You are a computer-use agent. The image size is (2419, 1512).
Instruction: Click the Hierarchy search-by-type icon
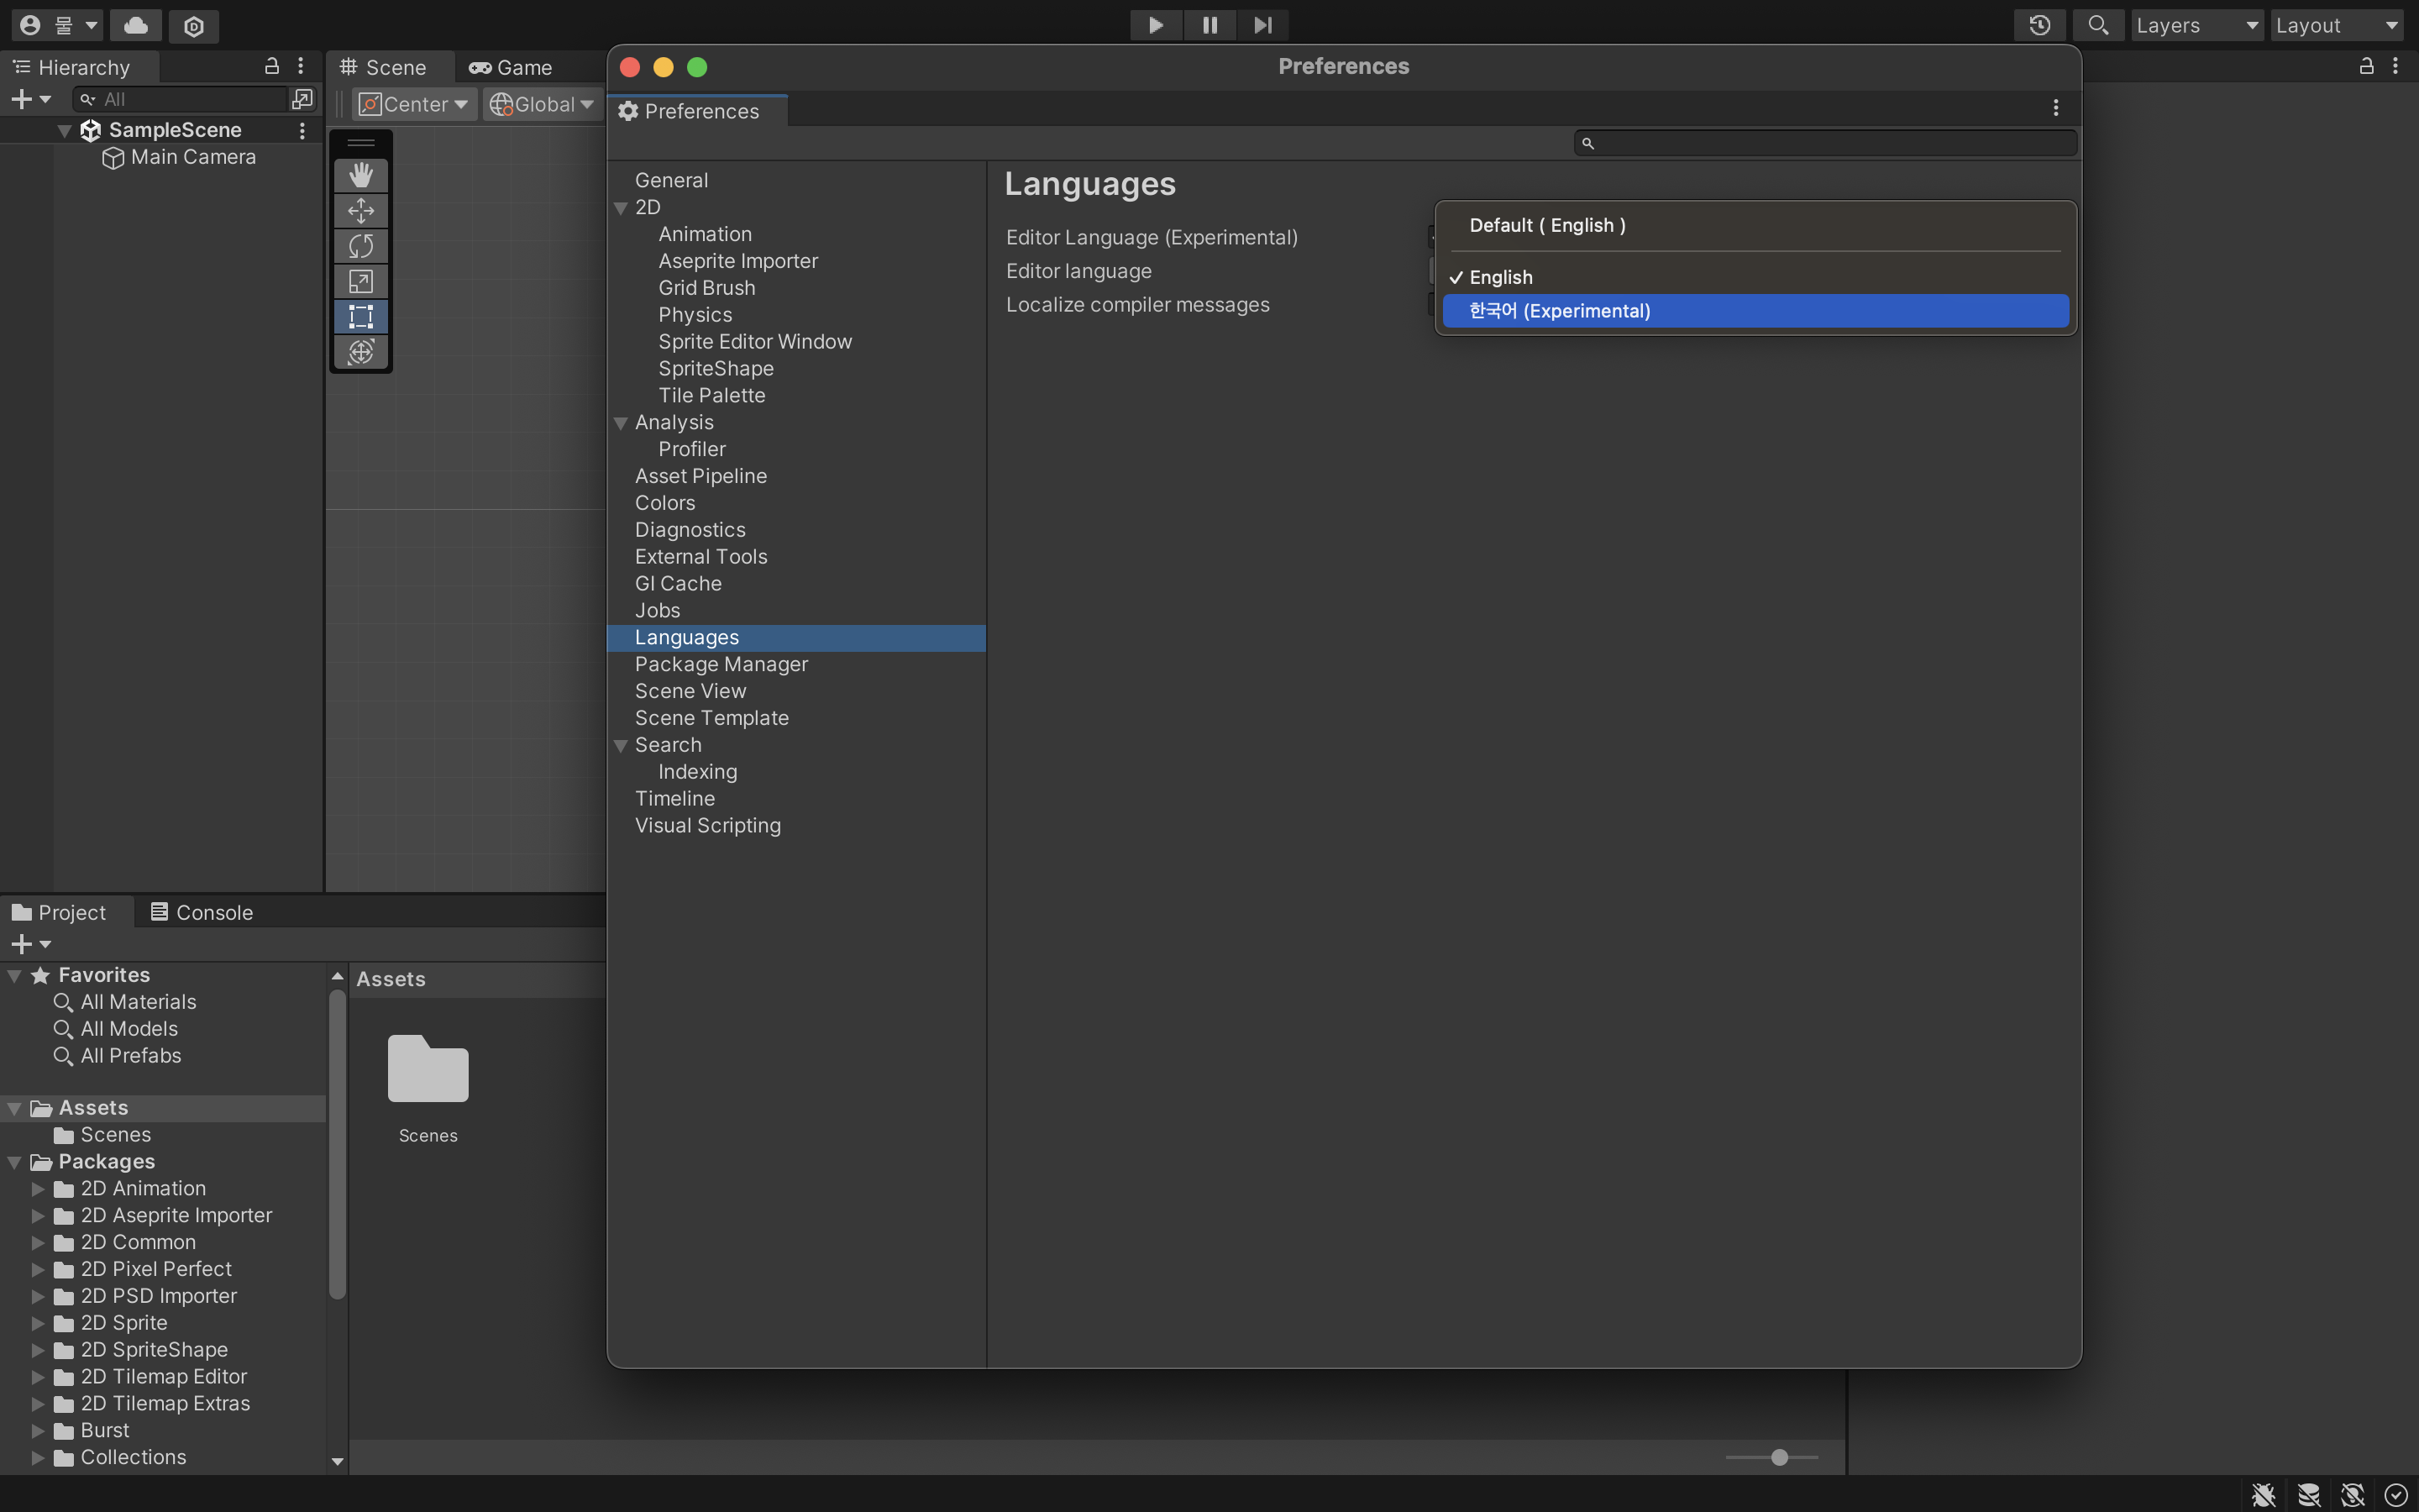[302, 99]
